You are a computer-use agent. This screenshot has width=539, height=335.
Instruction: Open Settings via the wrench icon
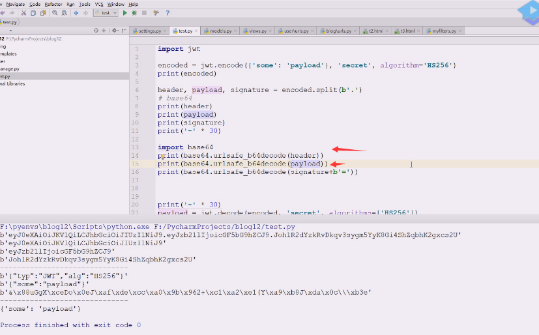(156, 13)
